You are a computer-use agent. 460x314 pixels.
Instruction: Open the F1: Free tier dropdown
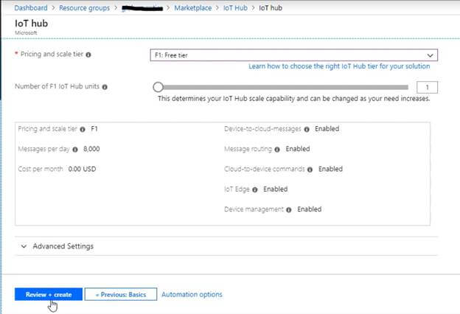click(x=293, y=55)
